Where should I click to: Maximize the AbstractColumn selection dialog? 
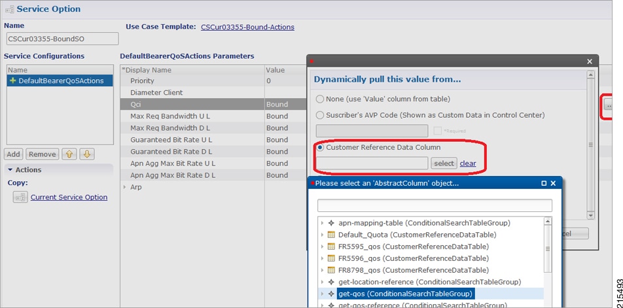(544, 183)
